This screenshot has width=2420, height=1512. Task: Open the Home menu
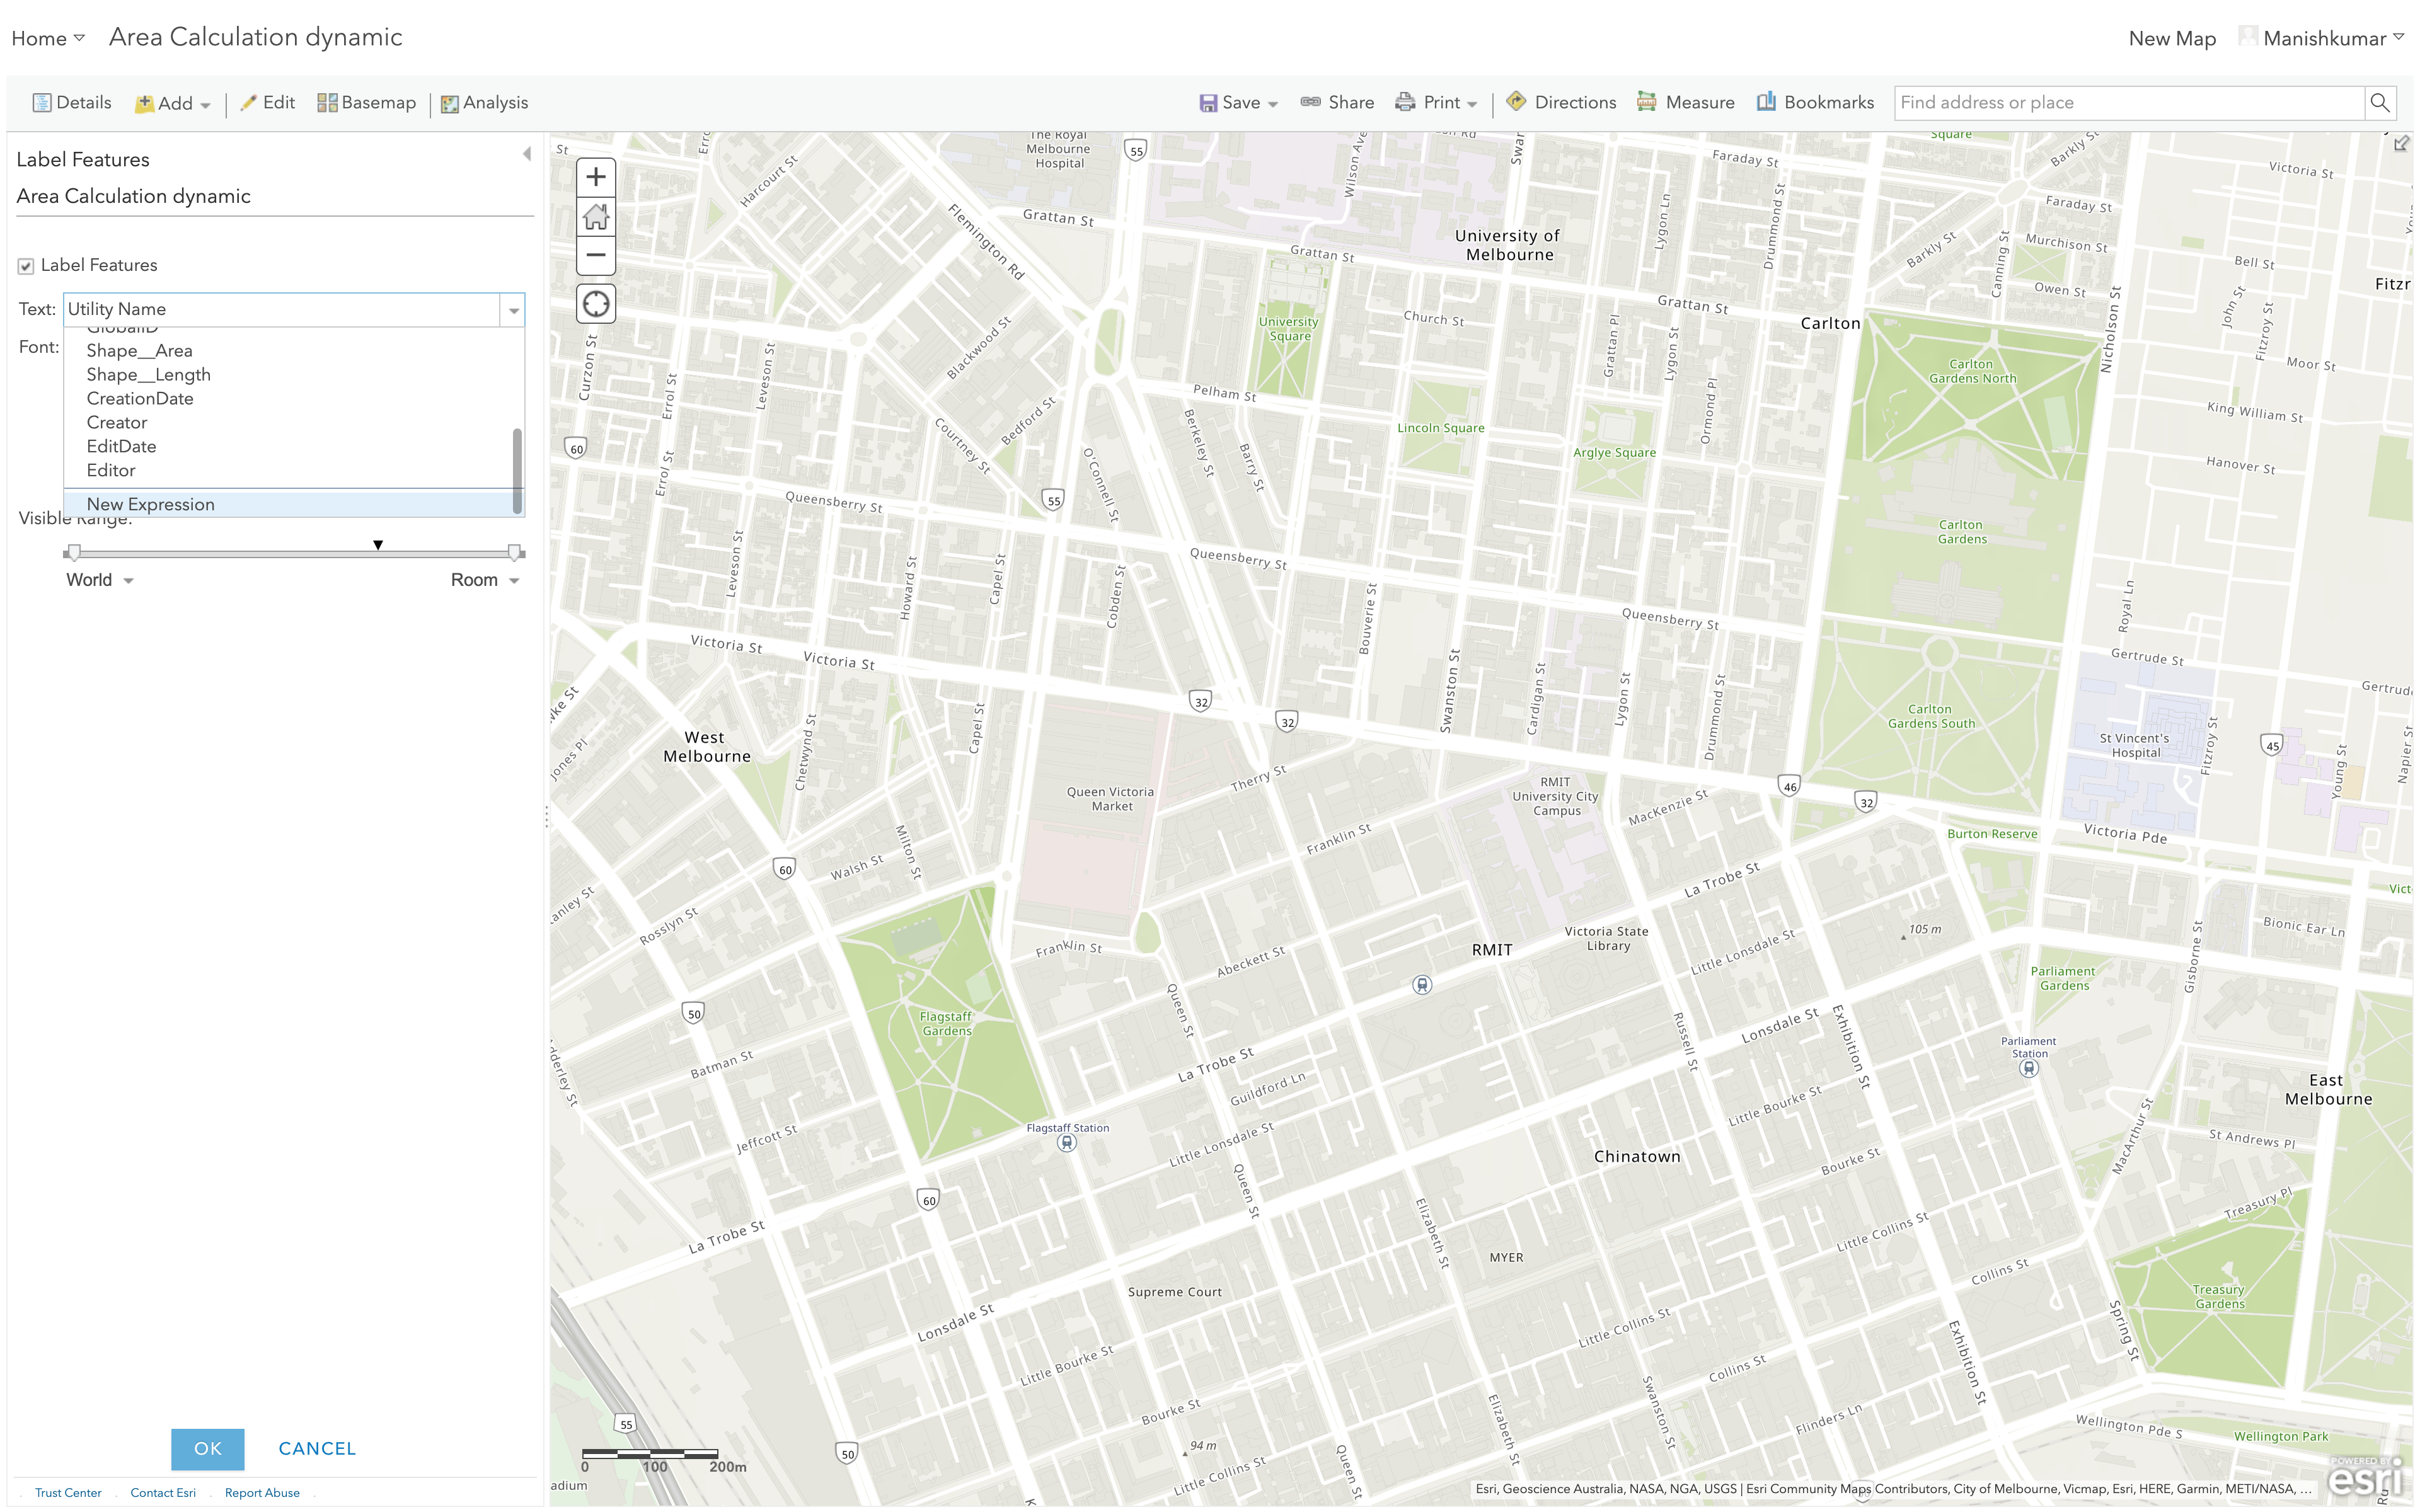[48, 38]
